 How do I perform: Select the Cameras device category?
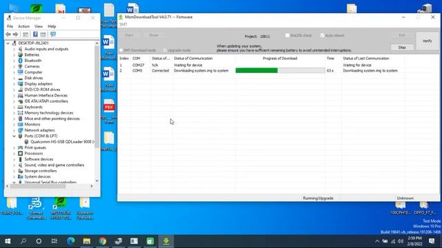32,66
